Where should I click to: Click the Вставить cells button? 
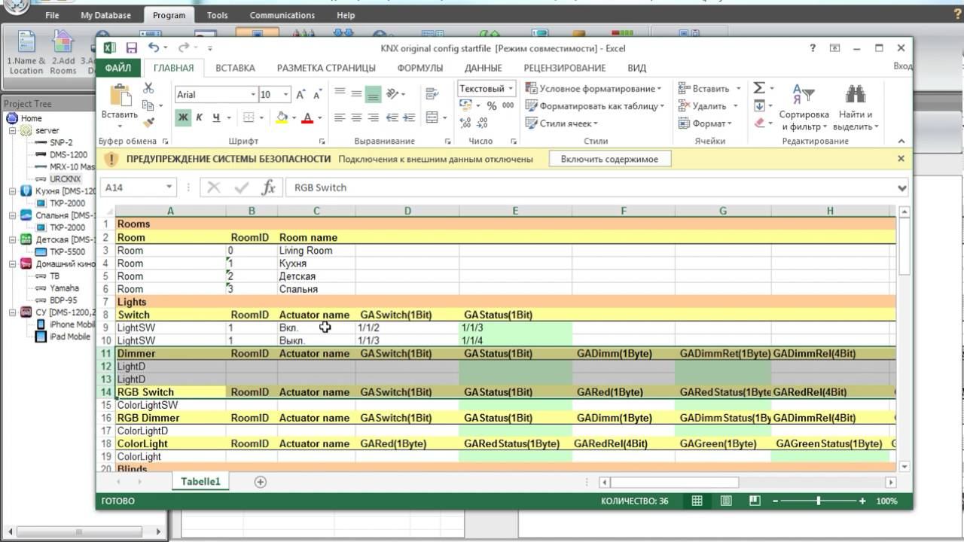coord(709,89)
